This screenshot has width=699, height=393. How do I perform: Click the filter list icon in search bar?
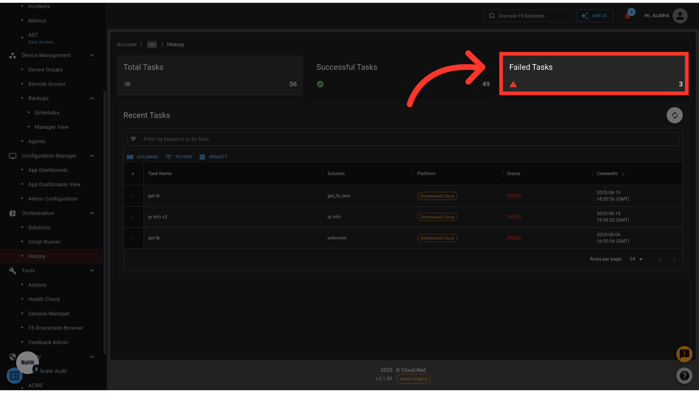pos(134,139)
